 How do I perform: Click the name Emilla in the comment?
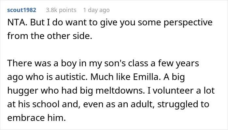coord(147,77)
